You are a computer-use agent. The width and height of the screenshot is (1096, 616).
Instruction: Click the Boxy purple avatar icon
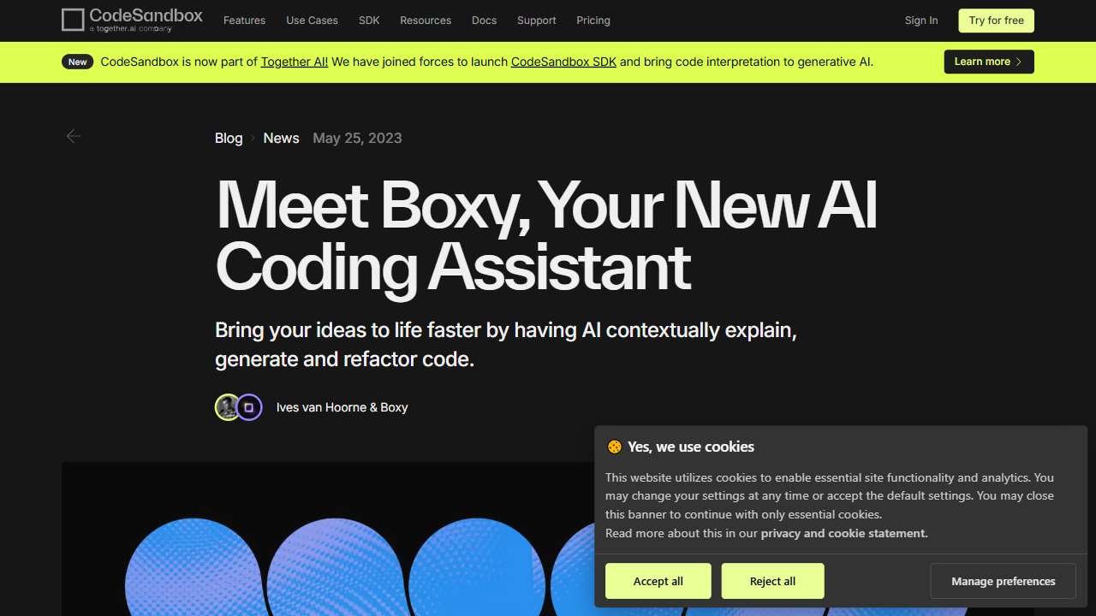pyautogui.click(x=249, y=407)
